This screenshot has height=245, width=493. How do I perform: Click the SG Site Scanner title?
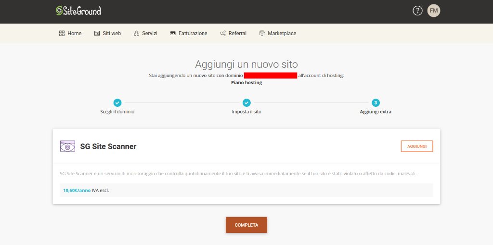108,146
